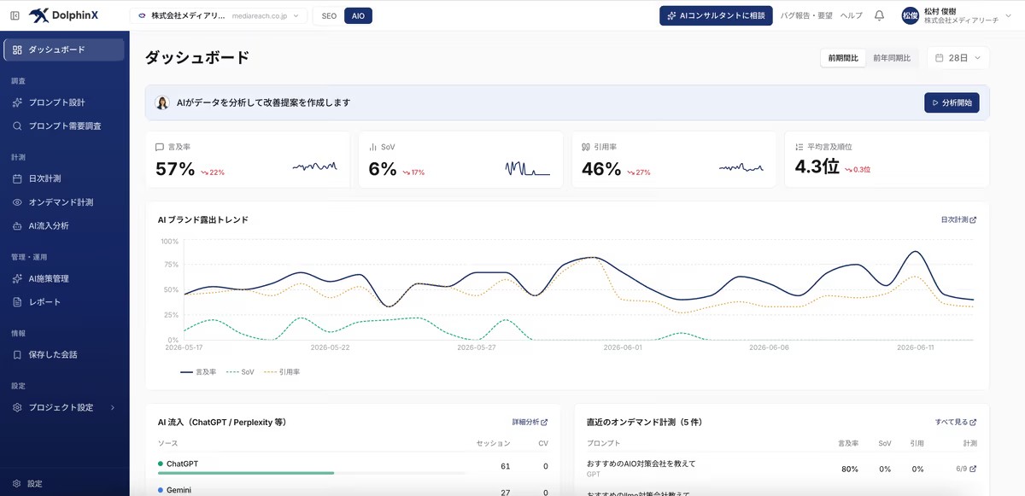This screenshot has height=496, width=1025.
Task: Open the 6/9 measurement external link icon
Action: [x=972, y=469]
